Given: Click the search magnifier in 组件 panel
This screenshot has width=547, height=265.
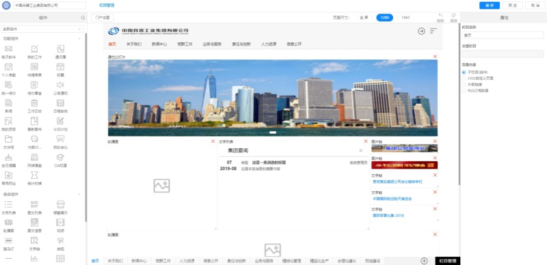Looking at the screenshot, I should 83,18.
